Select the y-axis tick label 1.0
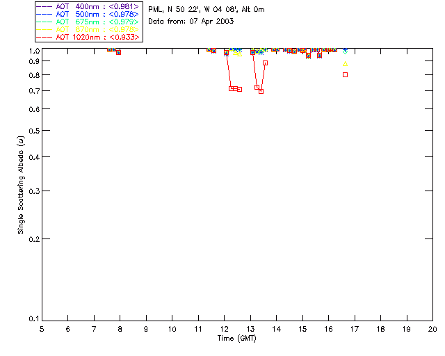Screen dimensions: 445x356 coord(34,51)
